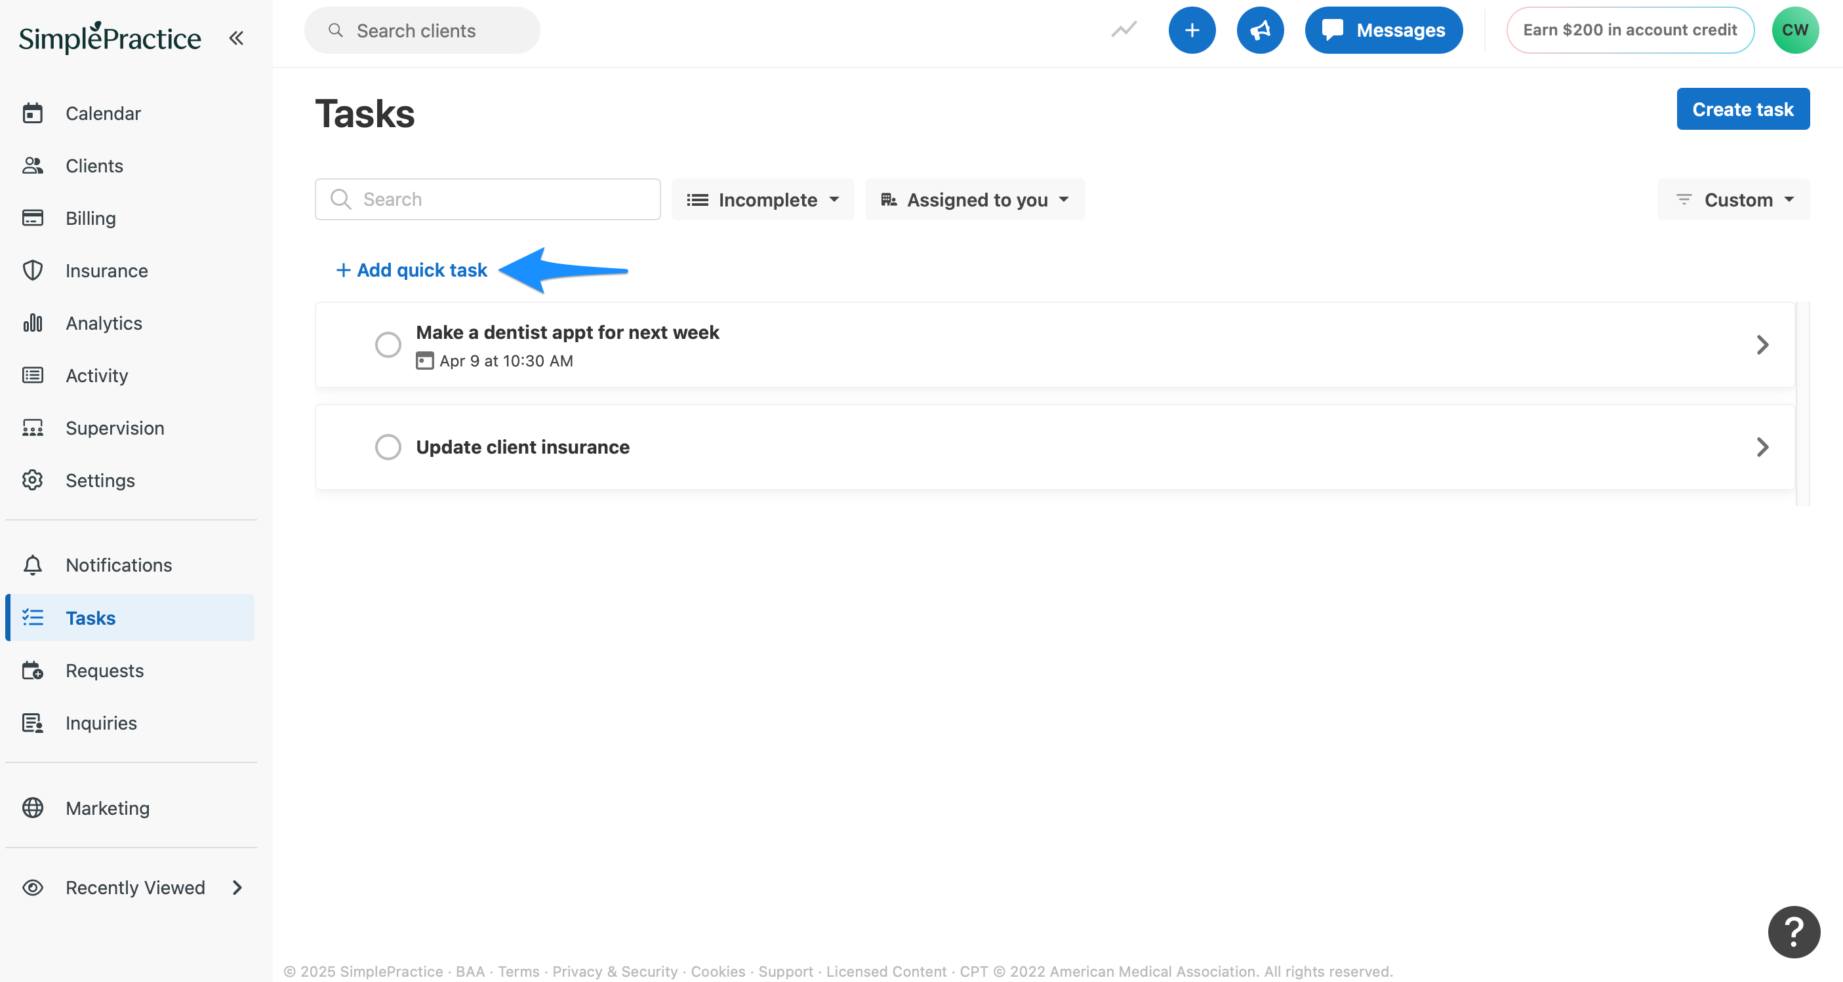Click the Settings gear icon
Image resolution: width=1843 pixels, height=982 pixels.
click(33, 480)
